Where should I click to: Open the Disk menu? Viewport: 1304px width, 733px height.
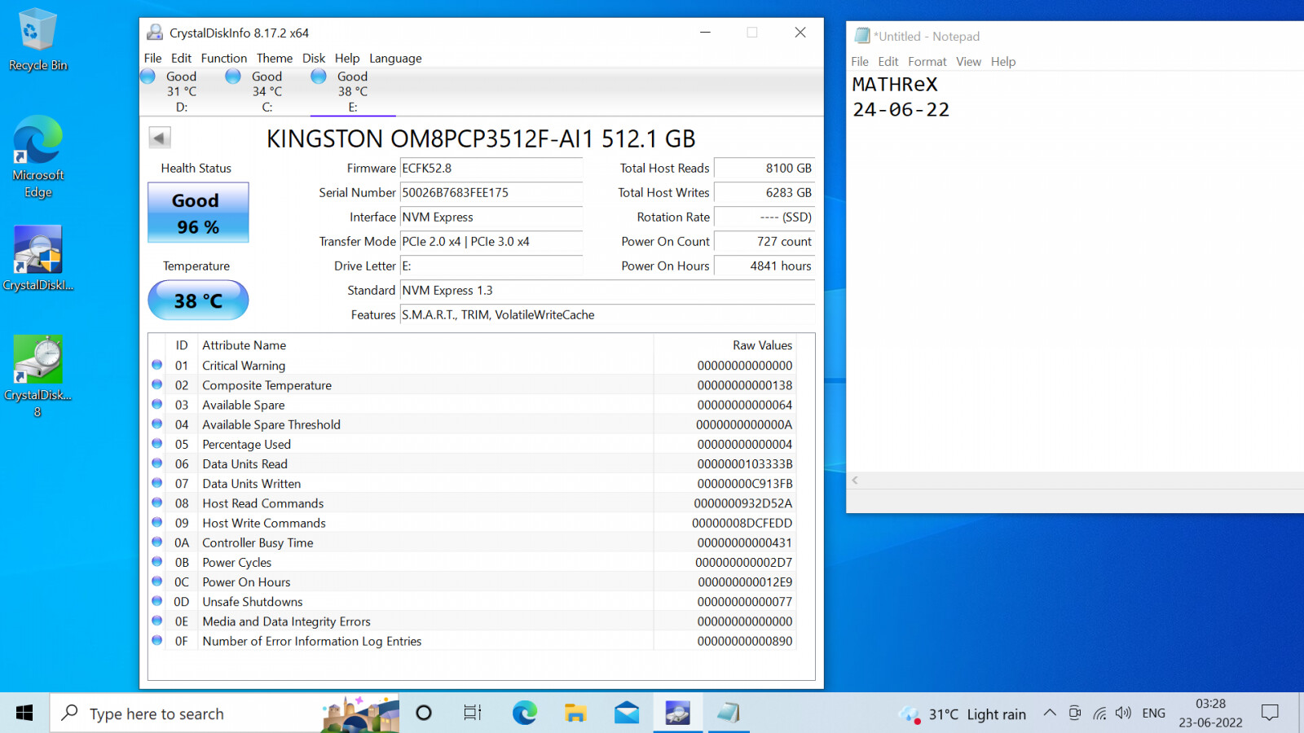(x=314, y=58)
